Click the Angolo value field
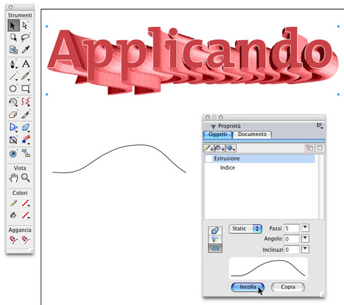 (x=292, y=239)
